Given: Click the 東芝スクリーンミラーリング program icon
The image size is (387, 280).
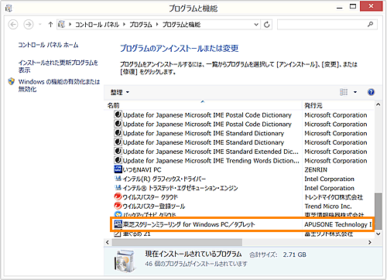Looking at the screenshot, I should click(x=118, y=224).
